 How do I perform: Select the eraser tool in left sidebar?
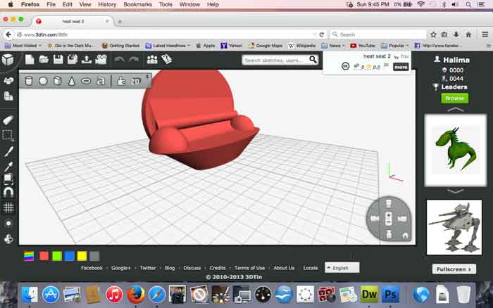click(8, 120)
